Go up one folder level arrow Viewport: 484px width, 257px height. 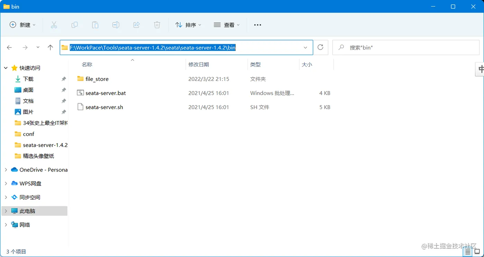pyautogui.click(x=50, y=47)
